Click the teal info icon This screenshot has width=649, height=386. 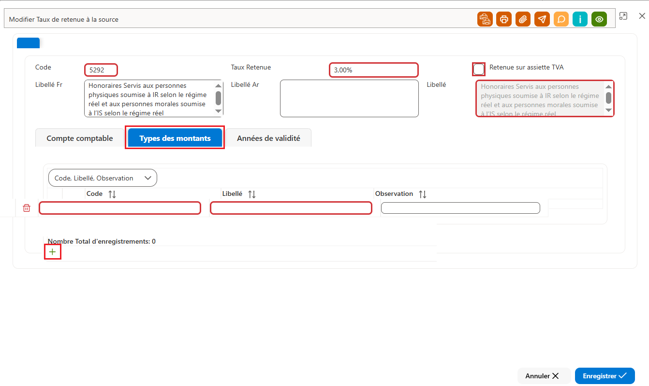click(x=580, y=19)
